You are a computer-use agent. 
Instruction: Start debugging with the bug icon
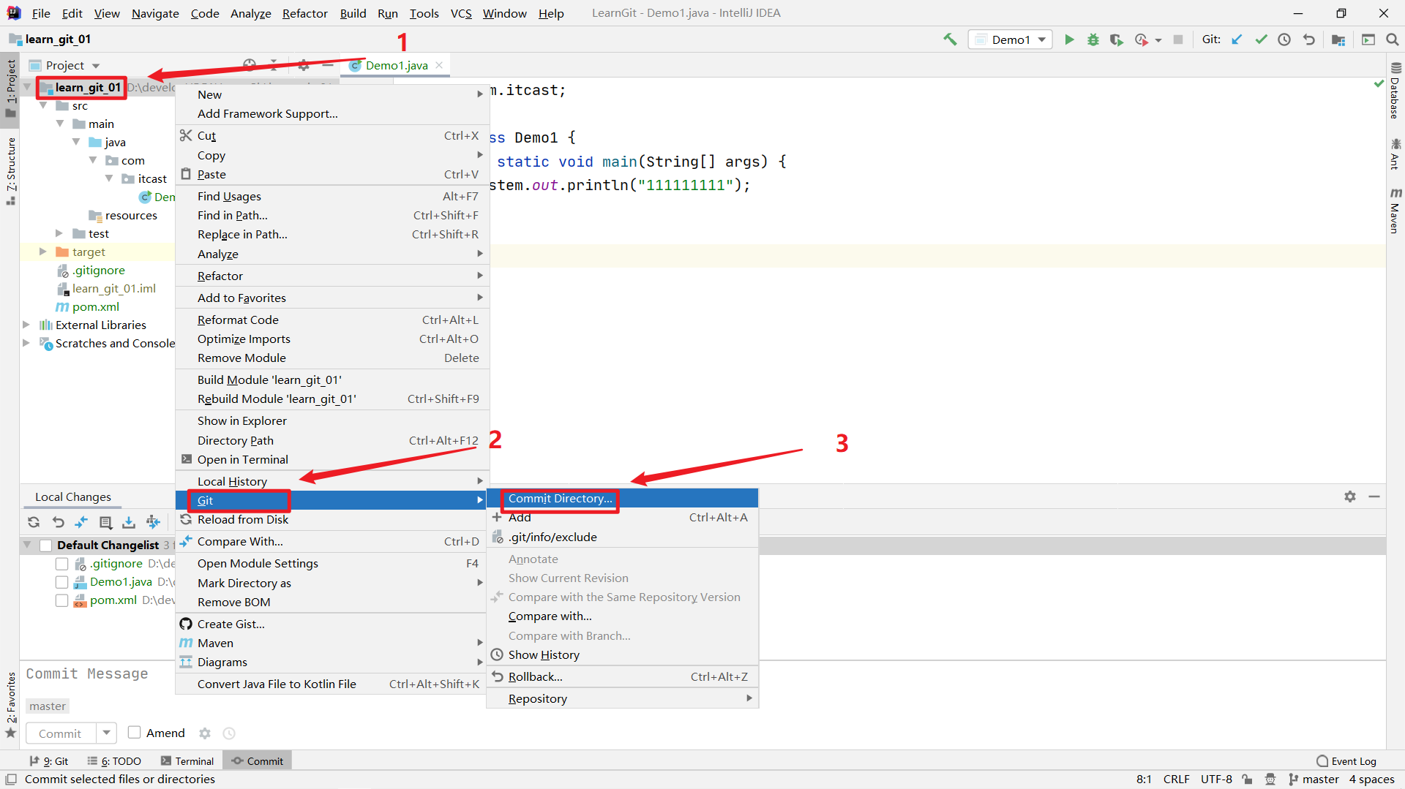[1093, 39]
